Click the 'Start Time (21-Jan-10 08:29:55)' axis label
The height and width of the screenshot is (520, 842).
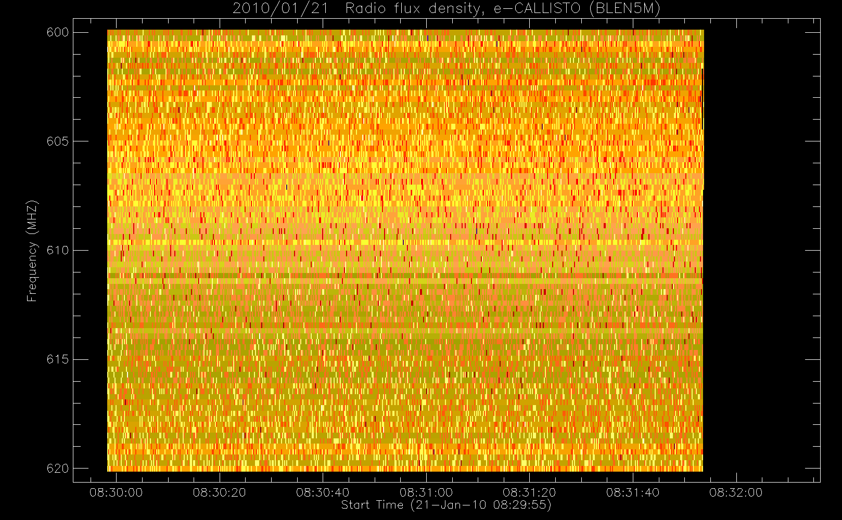click(x=446, y=505)
